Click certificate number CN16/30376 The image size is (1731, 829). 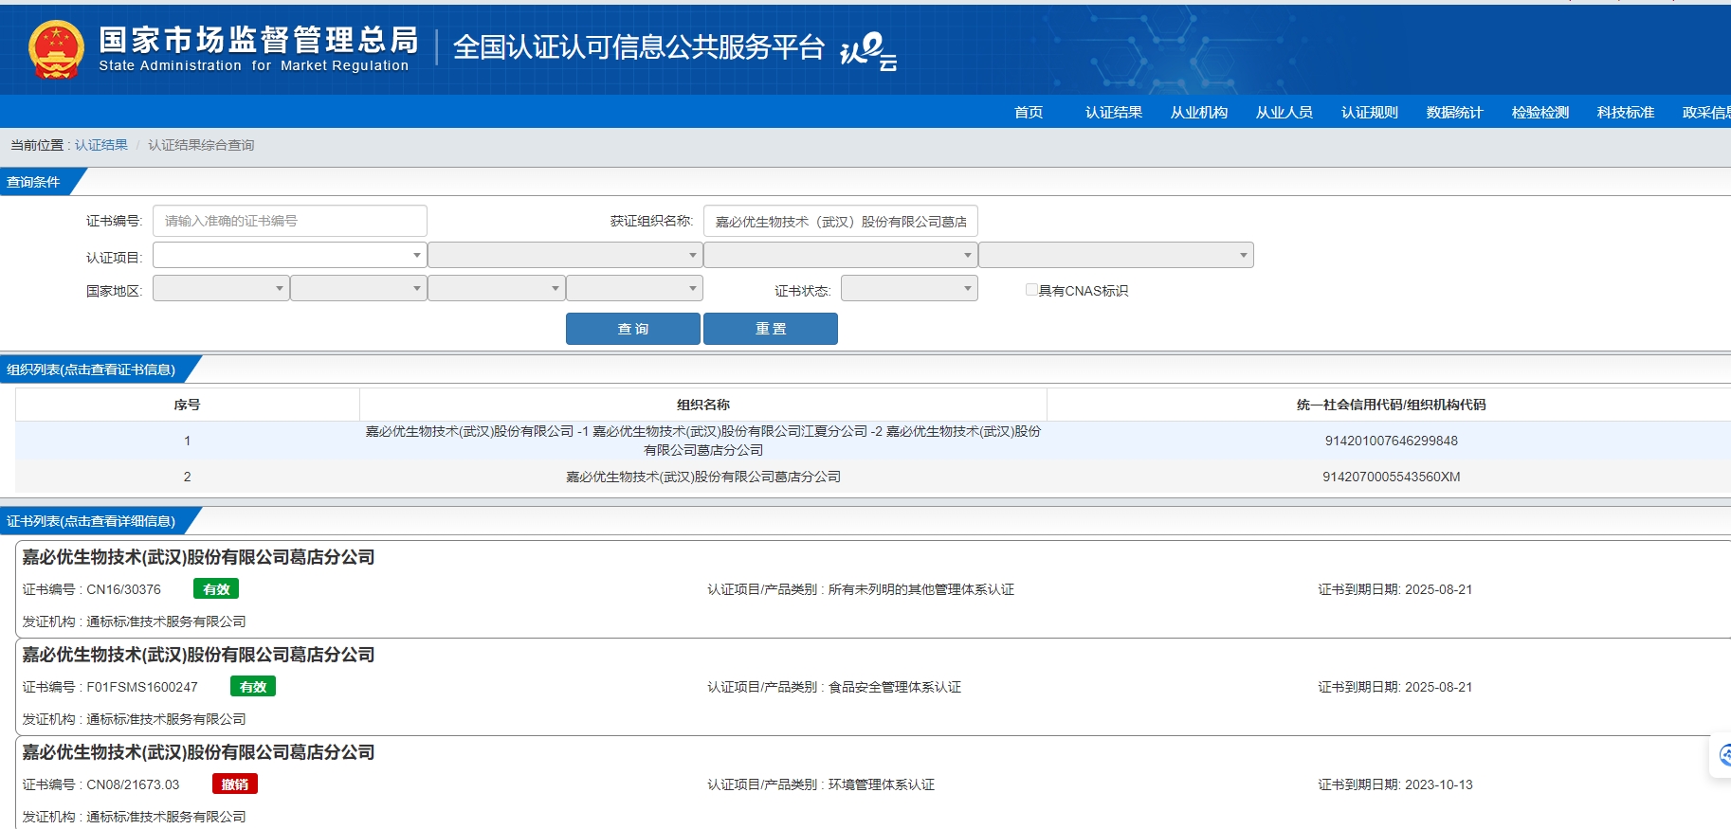tap(124, 589)
